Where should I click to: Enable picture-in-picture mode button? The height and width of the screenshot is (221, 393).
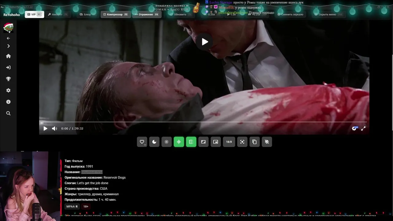pos(216,142)
